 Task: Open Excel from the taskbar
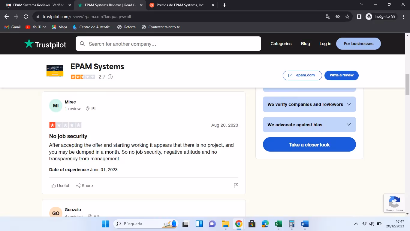[278, 224]
